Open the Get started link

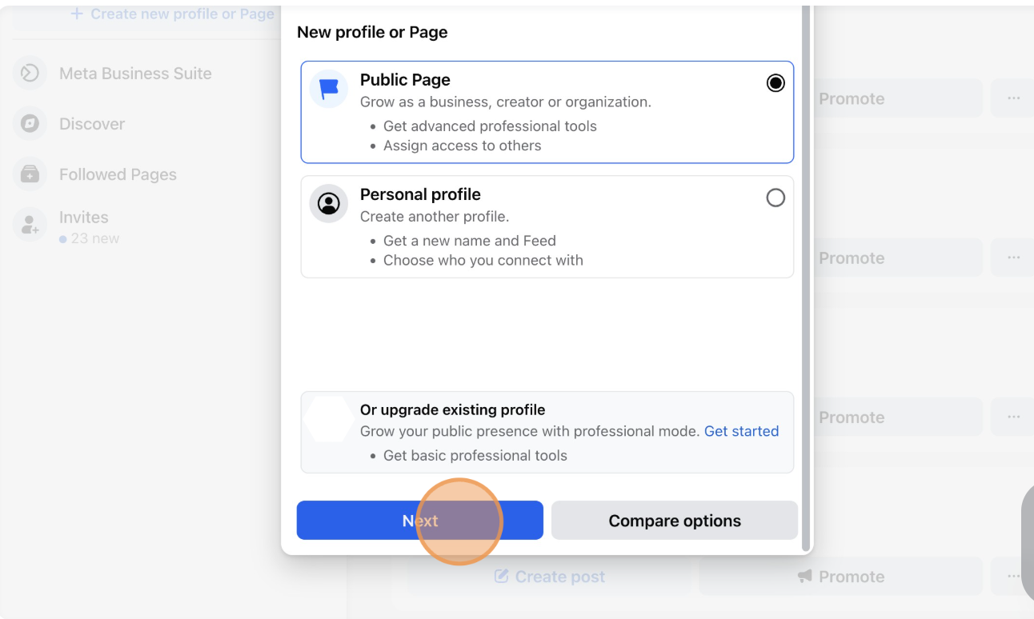pyautogui.click(x=741, y=431)
